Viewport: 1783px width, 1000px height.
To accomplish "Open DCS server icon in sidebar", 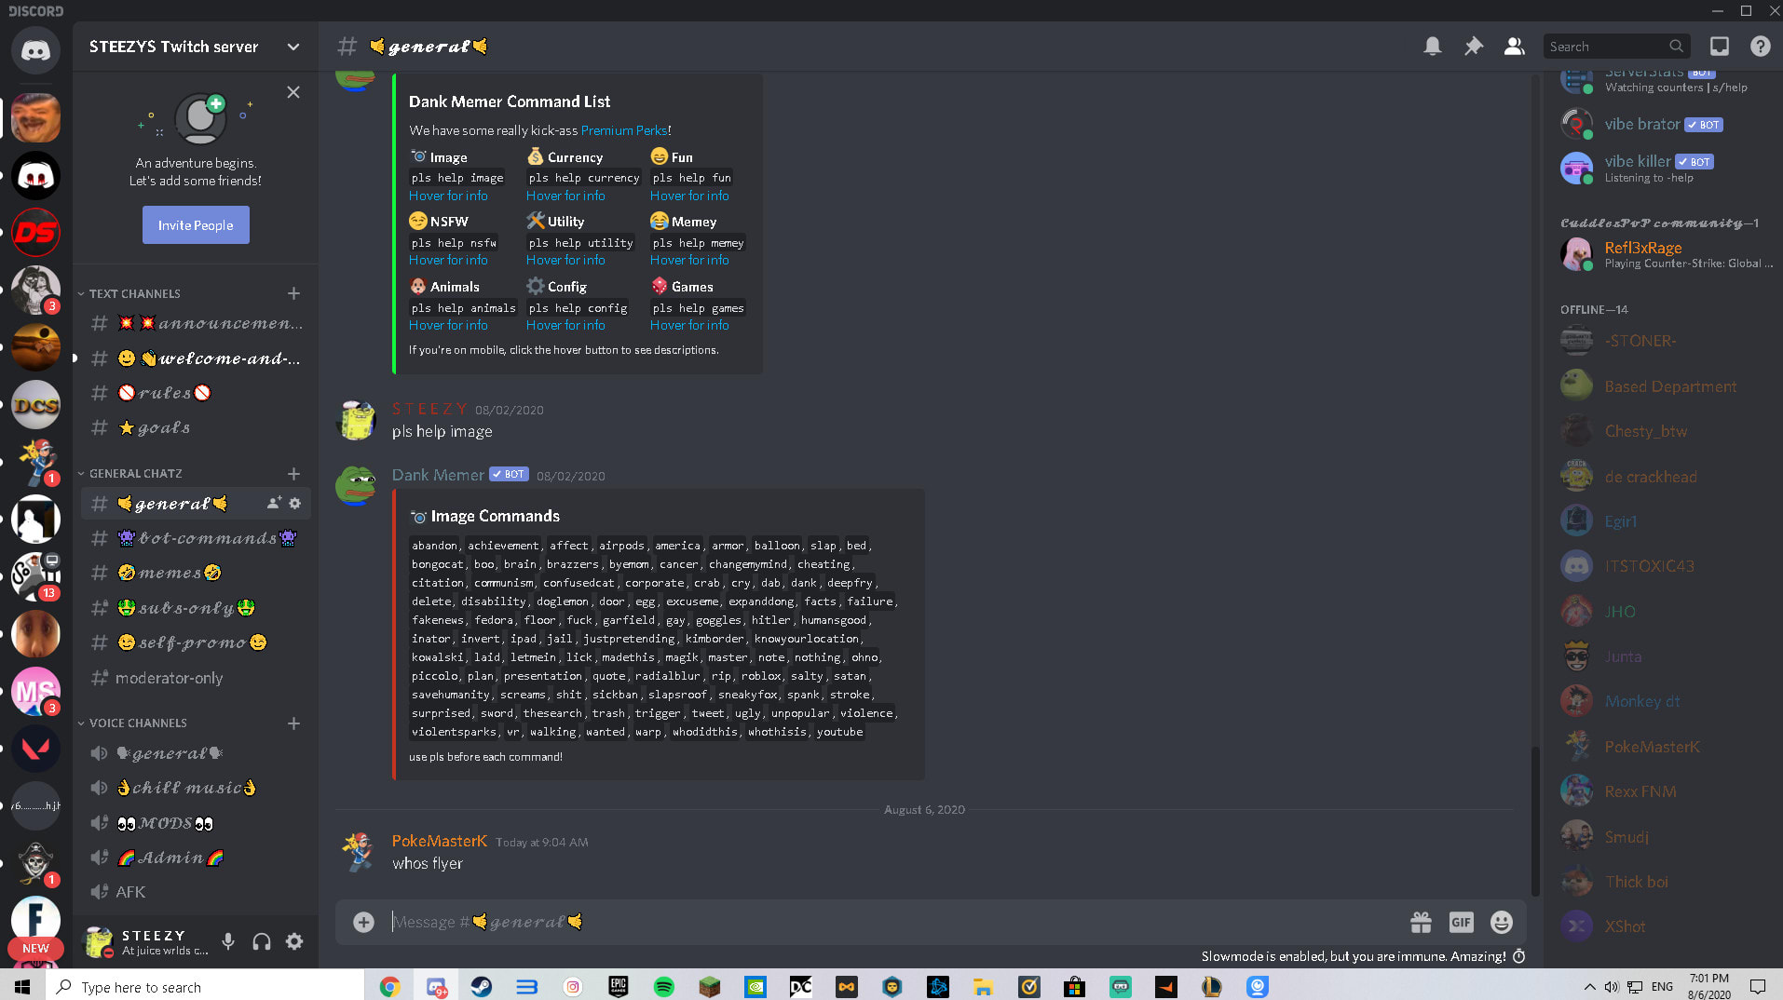I will [35, 405].
